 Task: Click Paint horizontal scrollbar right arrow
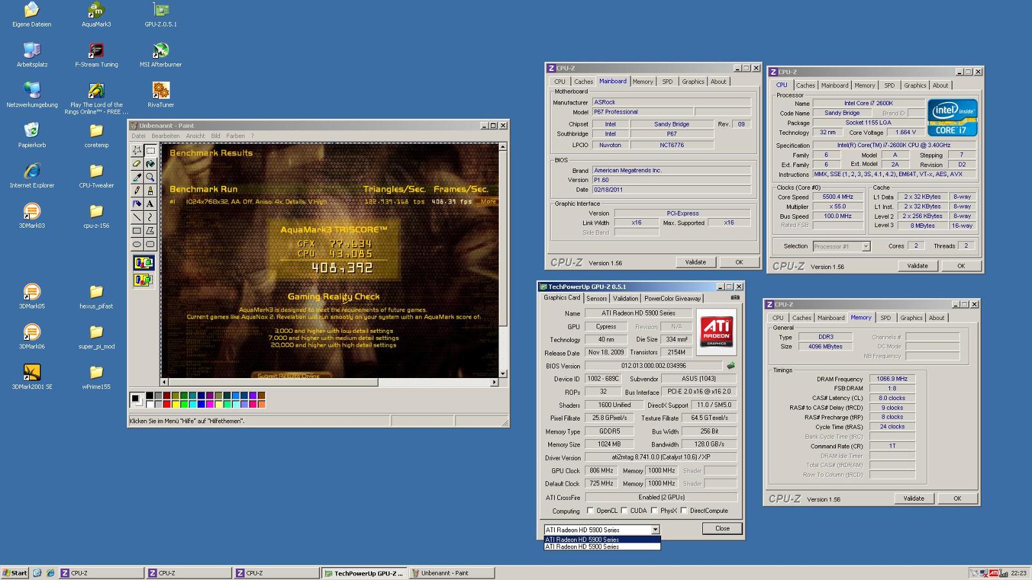[495, 383]
